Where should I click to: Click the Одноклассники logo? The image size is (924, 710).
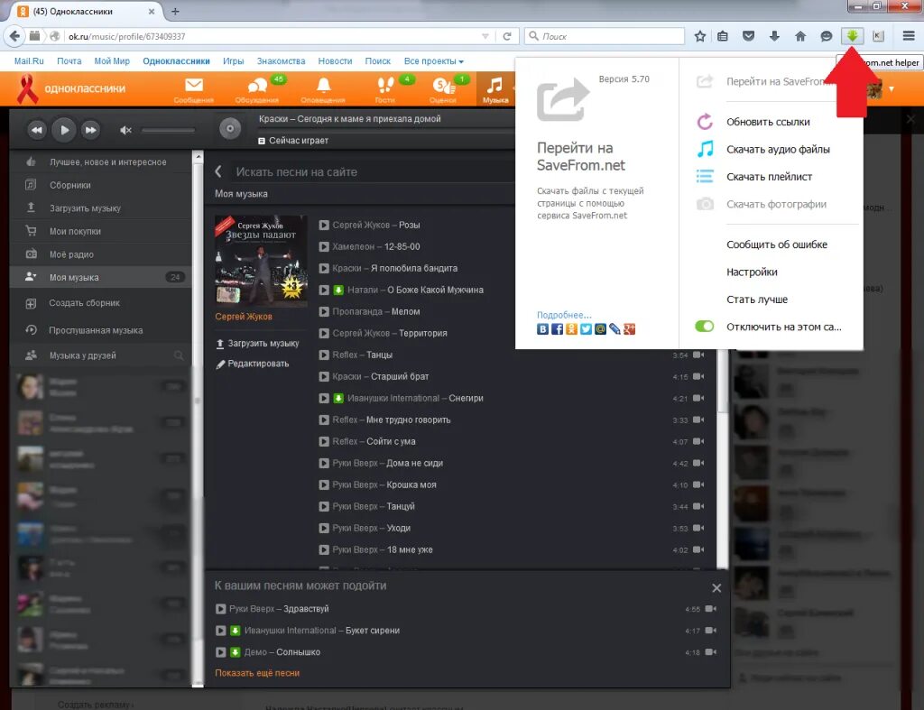click(x=70, y=89)
